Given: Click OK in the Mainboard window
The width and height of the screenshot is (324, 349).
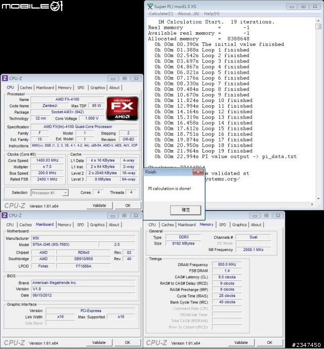Looking at the screenshot, I should point(128,342).
